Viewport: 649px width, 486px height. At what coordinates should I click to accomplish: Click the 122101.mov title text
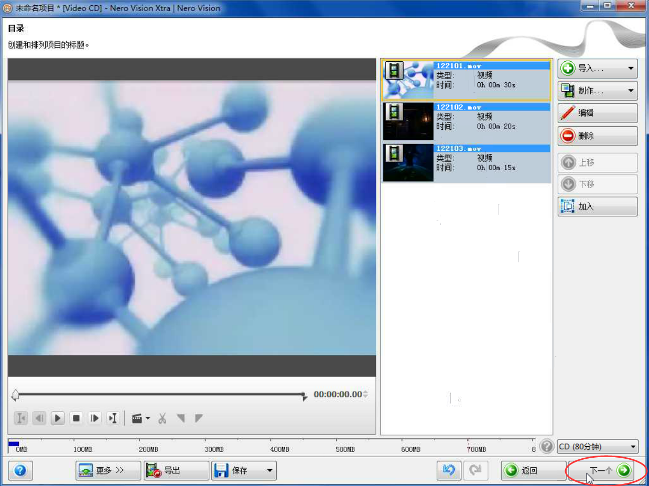[x=459, y=65]
